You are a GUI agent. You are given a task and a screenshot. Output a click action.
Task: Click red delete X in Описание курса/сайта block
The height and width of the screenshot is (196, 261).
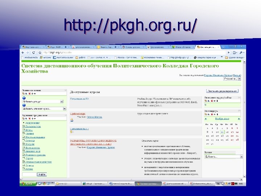point(212,101)
